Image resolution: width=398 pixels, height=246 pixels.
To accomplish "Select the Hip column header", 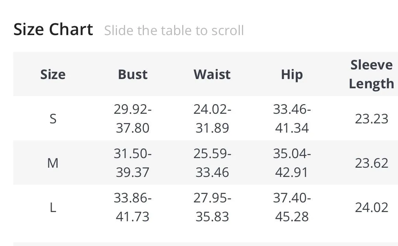I will [292, 75].
